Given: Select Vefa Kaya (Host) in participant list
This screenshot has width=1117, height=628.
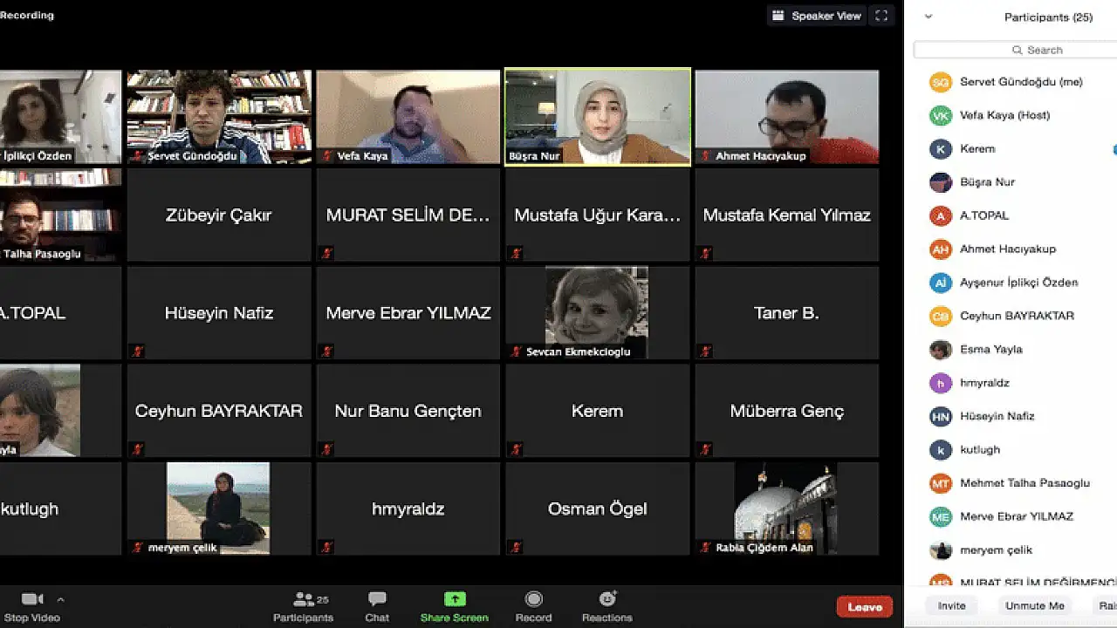Looking at the screenshot, I should point(1004,115).
